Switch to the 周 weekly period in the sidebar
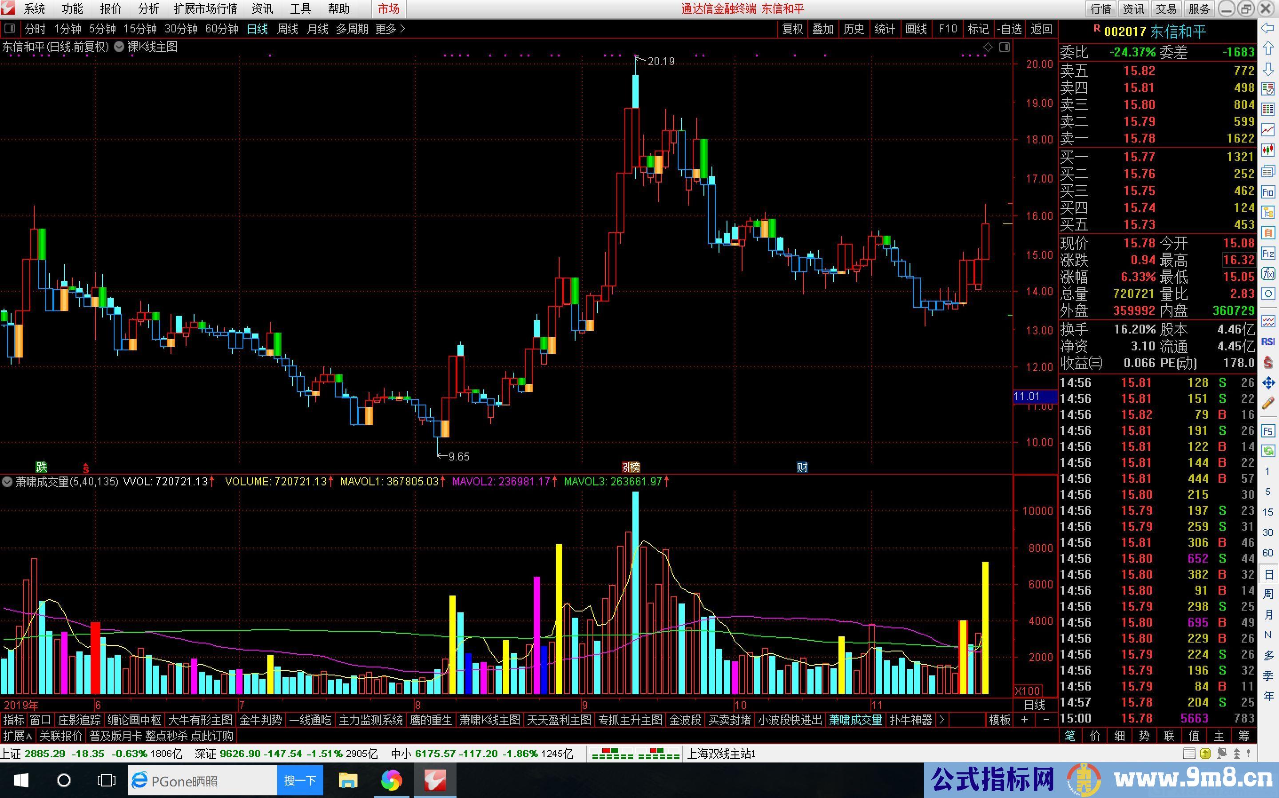Viewport: 1279px width, 798px height. point(1268,594)
